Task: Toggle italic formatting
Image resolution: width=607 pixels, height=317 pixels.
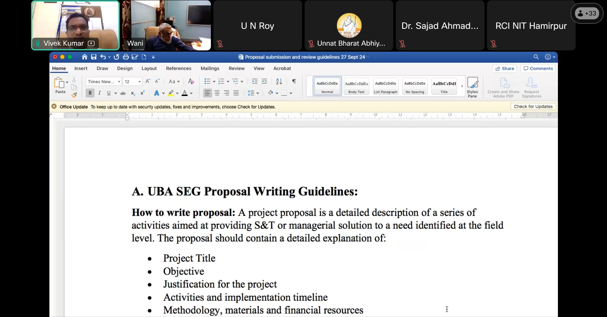Action: coord(99,93)
